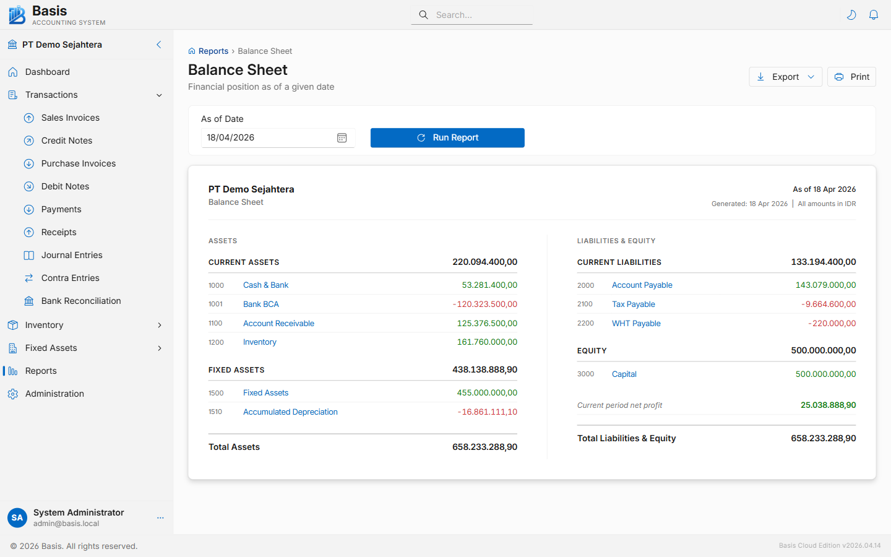Open the date picker calendar icon
The height and width of the screenshot is (557, 891).
tap(342, 137)
